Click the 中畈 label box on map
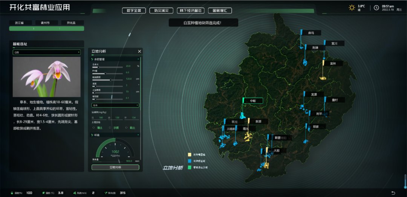Viewport: 407px width, 197px height. click(253, 101)
